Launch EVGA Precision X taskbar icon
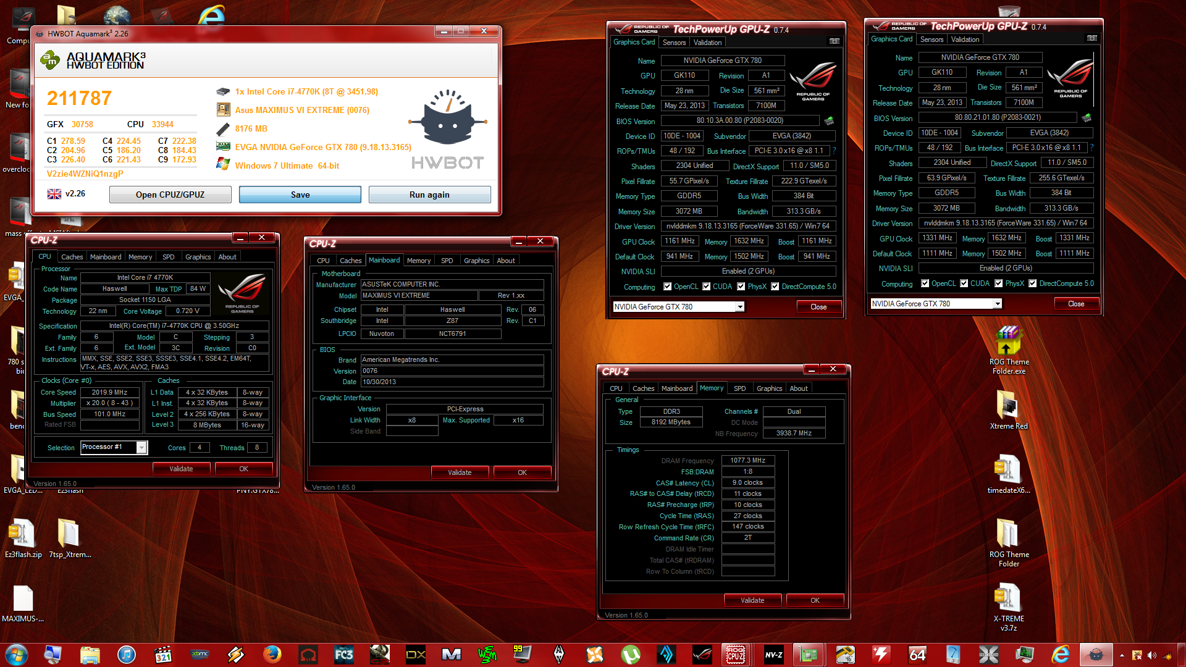1186x667 pixels. coord(989,654)
